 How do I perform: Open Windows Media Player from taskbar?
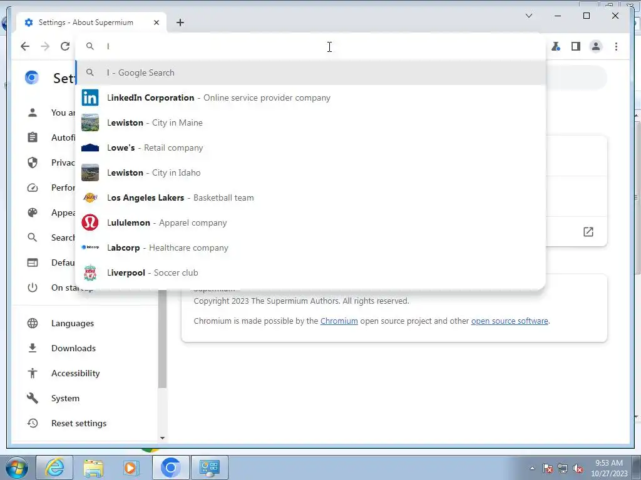pos(131,467)
